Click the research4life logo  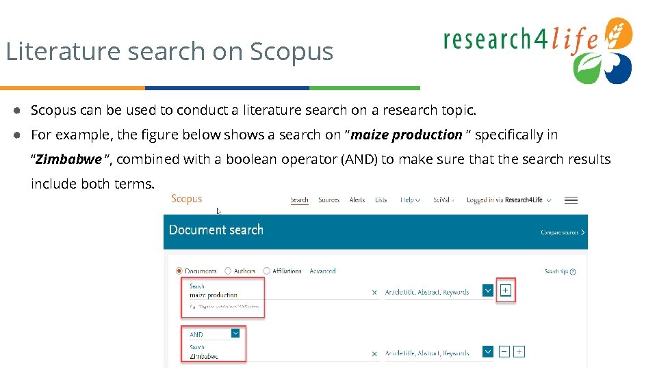tap(538, 50)
